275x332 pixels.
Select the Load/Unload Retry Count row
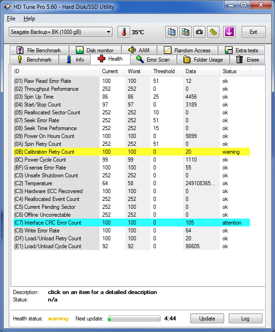(x=131, y=238)
